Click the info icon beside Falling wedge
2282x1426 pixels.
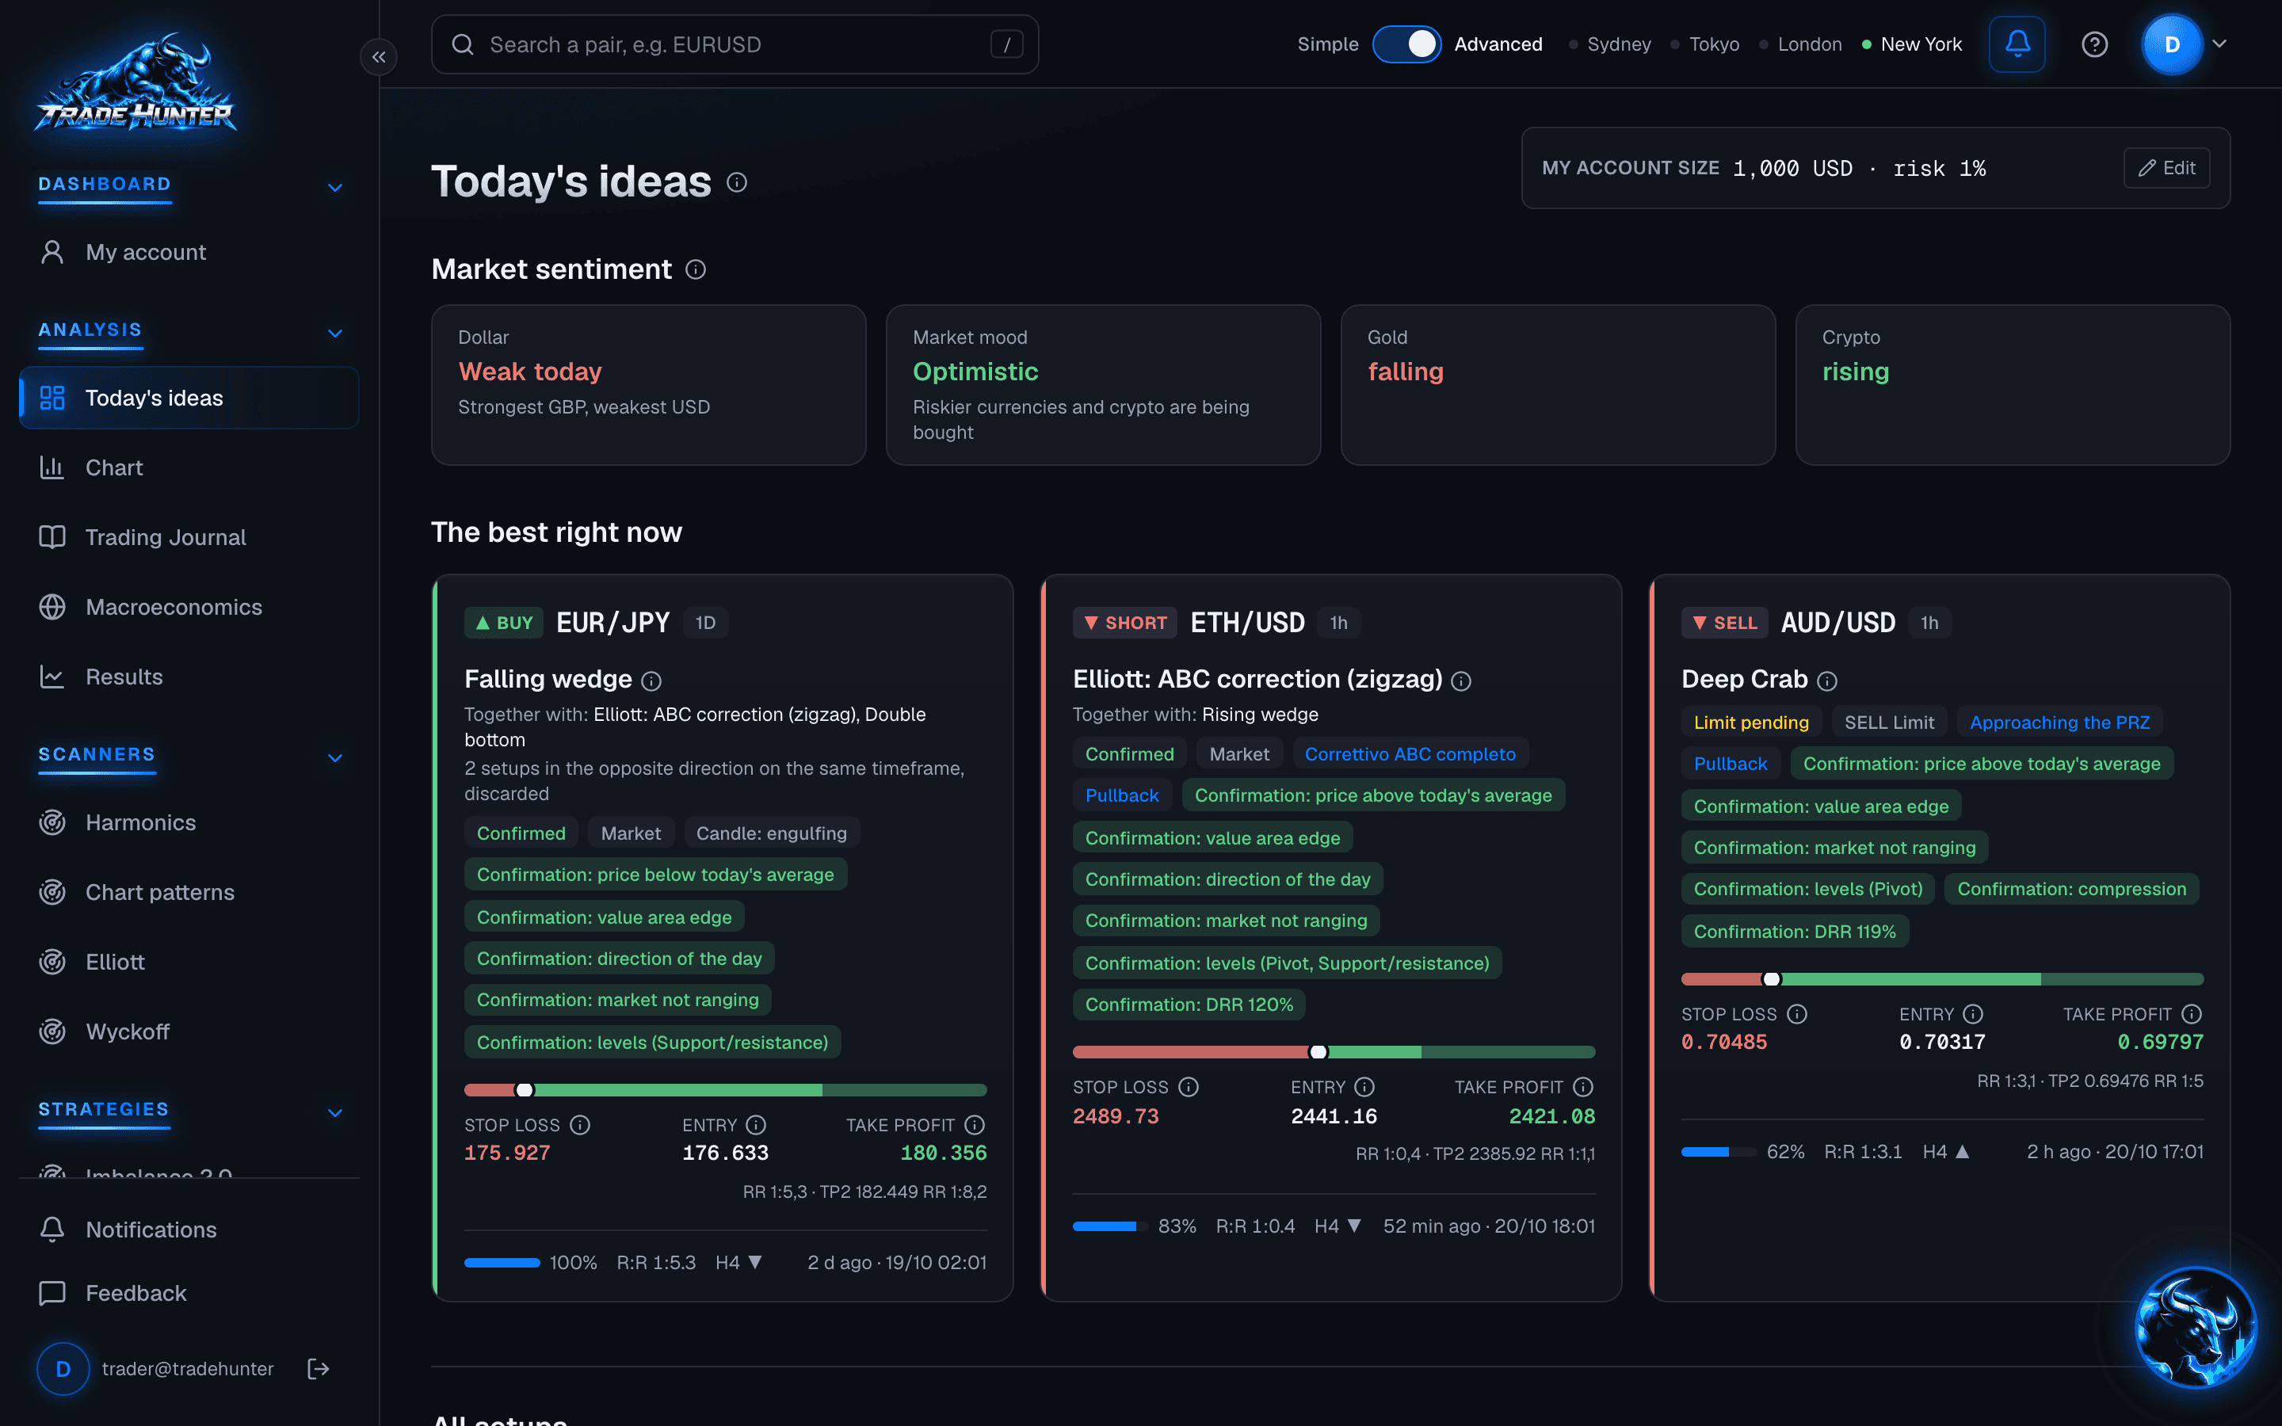(x=651, y=681)
